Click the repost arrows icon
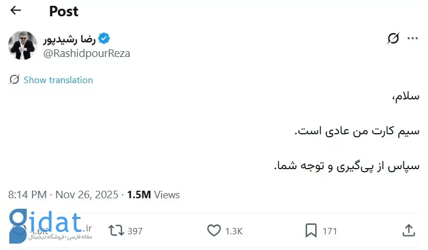The height and width of the screenshot is (250, 428). (x=116, y=231)
